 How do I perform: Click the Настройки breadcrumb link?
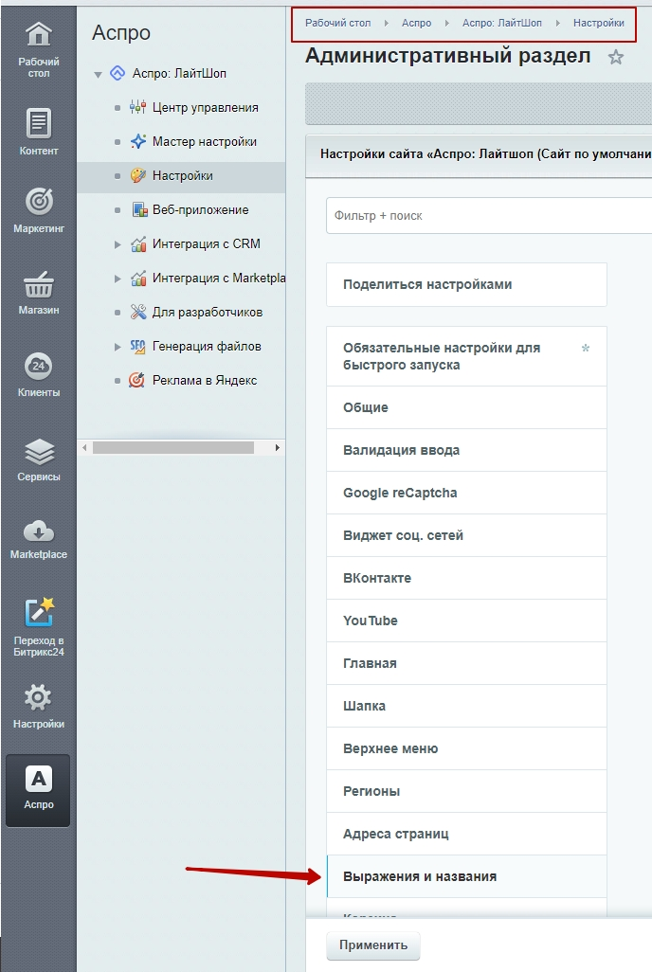pyautogui.click(x=599, y=23)
